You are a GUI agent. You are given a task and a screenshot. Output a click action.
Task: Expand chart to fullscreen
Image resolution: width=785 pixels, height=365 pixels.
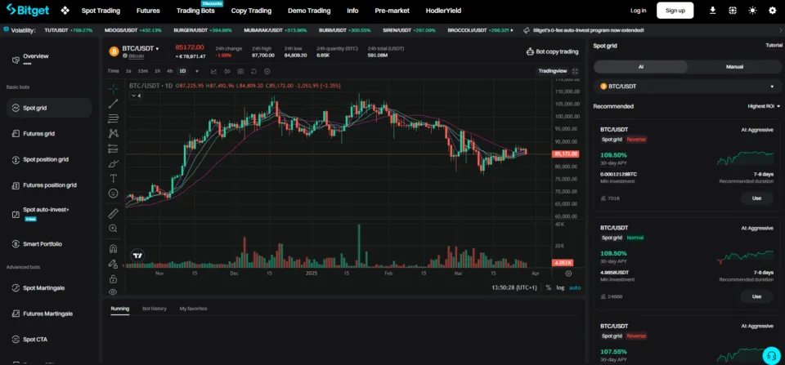point(575,71)
